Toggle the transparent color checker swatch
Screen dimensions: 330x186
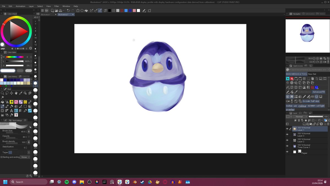pyautogui.click(x=28, y=71)
